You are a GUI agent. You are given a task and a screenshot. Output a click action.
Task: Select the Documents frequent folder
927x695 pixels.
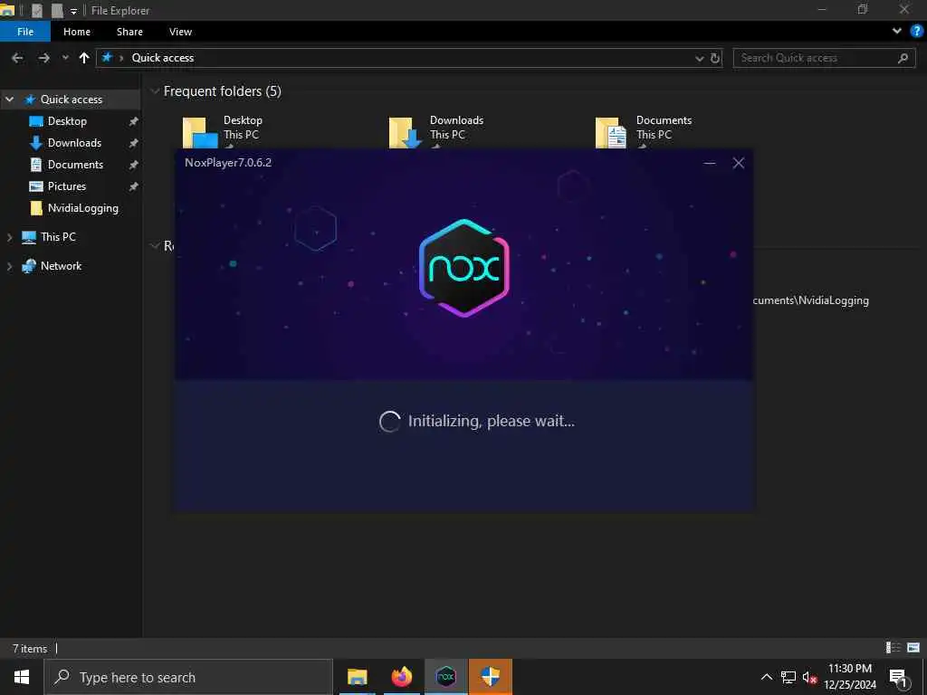[x=644, y=132]
